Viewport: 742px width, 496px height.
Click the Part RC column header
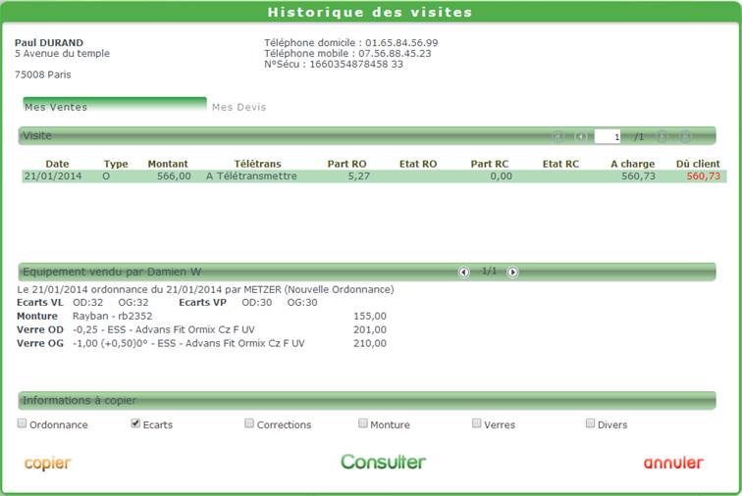(490, 164)
